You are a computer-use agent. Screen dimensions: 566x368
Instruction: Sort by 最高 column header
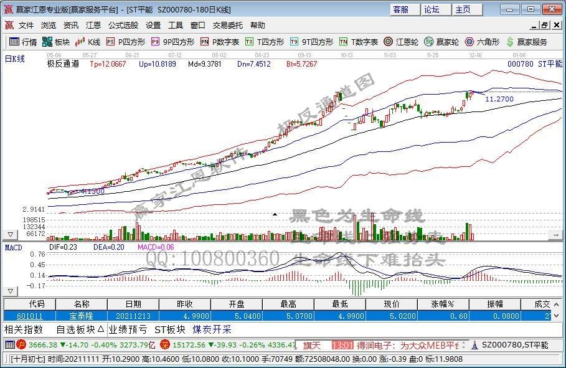[x=288, y=304]
